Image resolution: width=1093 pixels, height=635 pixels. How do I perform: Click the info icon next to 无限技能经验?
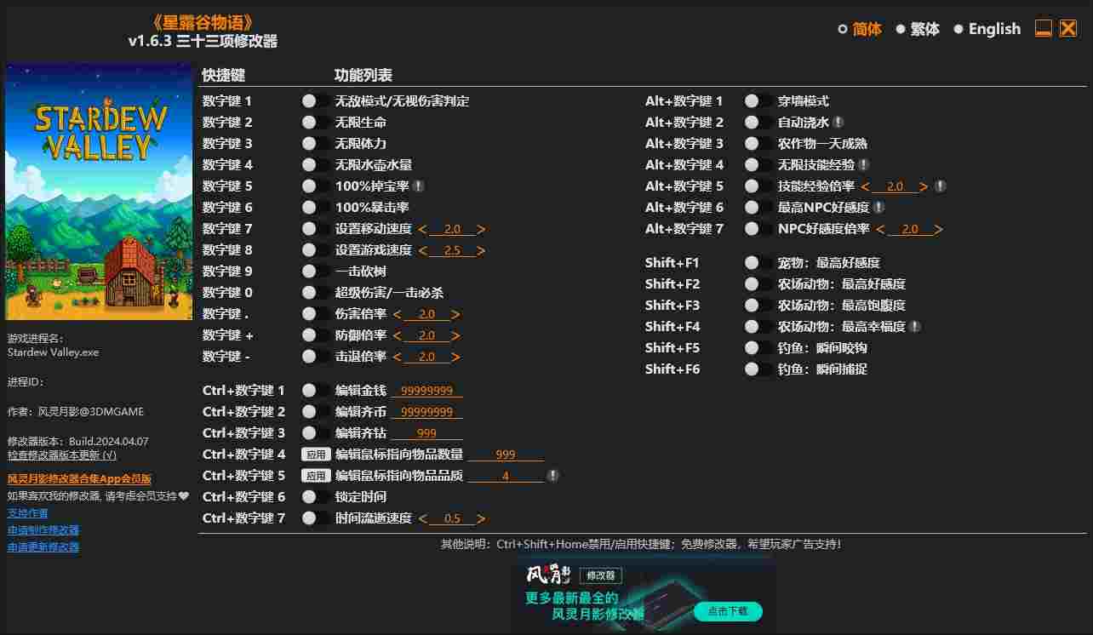(863, 164)
